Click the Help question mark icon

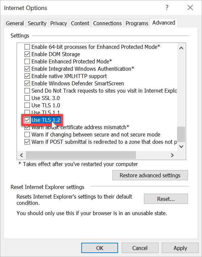[x=167, y=8]
